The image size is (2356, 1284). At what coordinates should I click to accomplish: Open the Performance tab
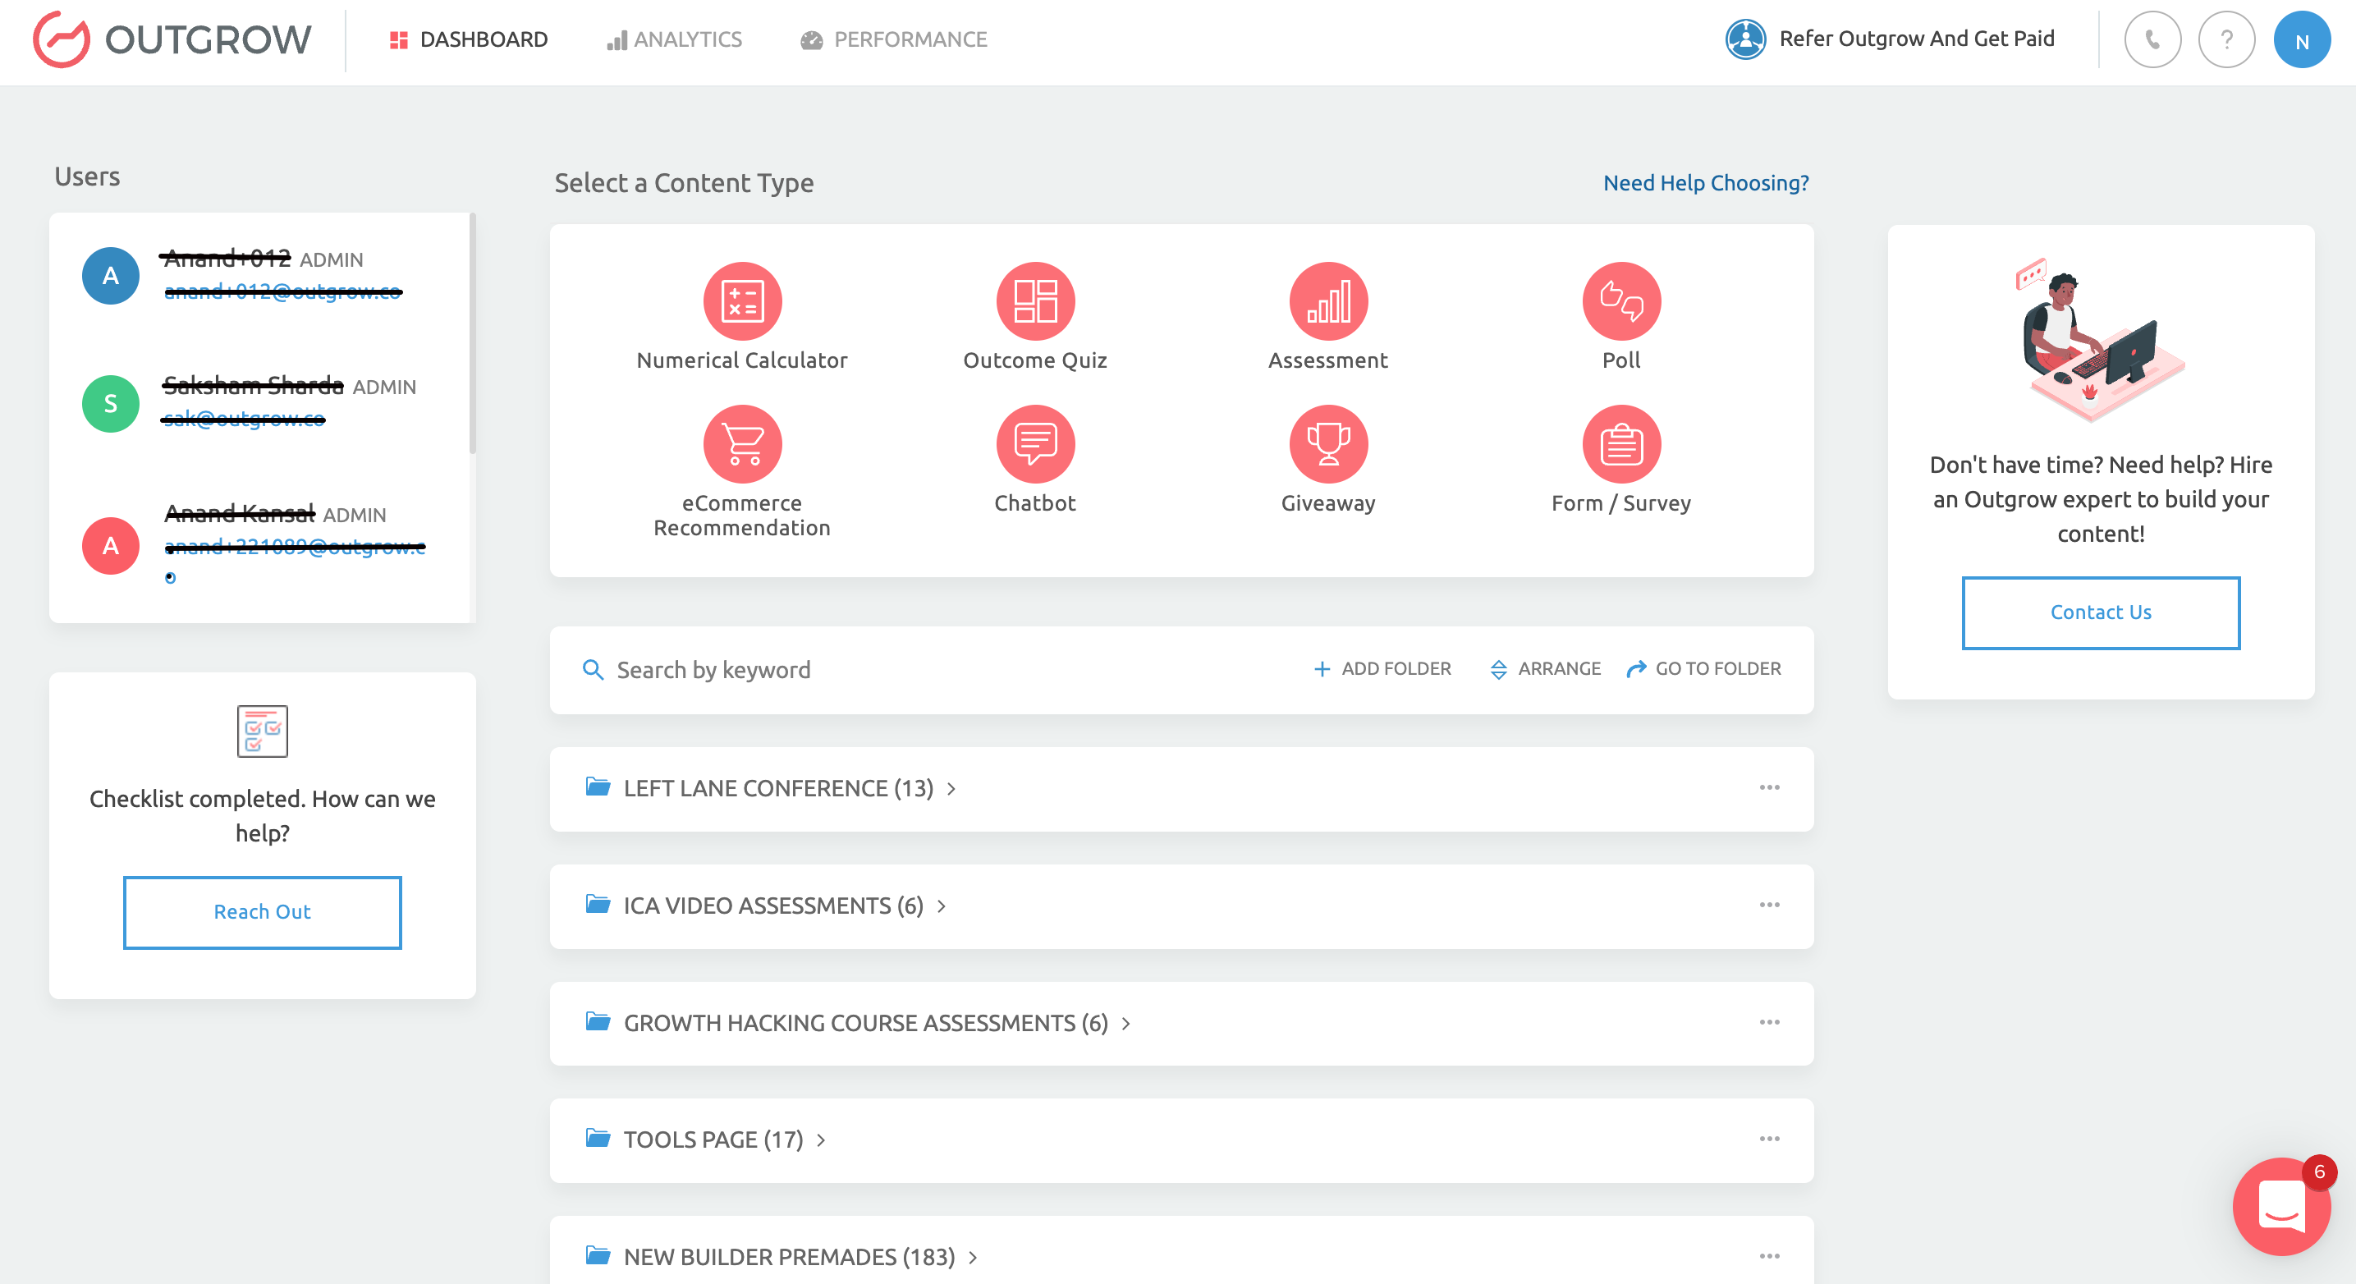(895, 39)
